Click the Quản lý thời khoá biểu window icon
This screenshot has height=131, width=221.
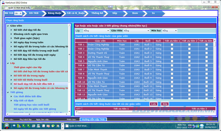(x=6, y=8)
